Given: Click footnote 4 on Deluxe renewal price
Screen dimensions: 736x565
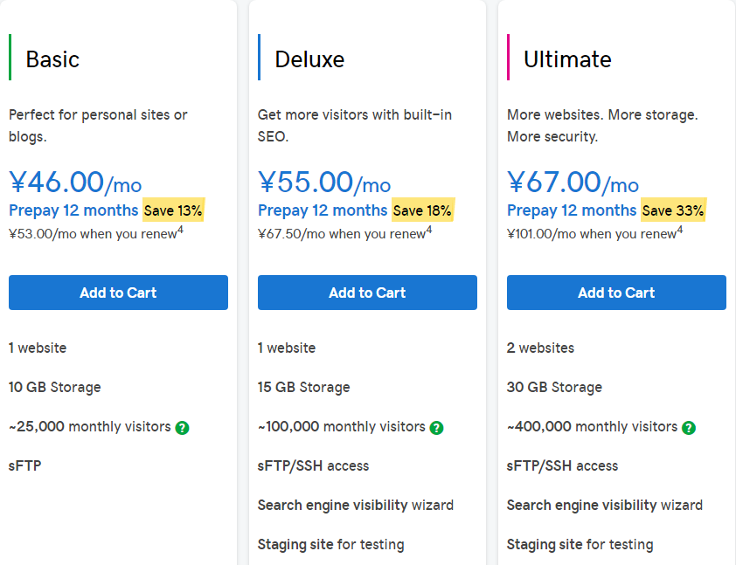Looking at the screenshot, I should tap(429, 230).
